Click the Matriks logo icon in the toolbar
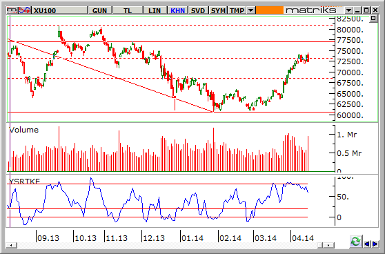Image resolution: width=385 pixels, height=254 pixels. (x=12, y=10)
